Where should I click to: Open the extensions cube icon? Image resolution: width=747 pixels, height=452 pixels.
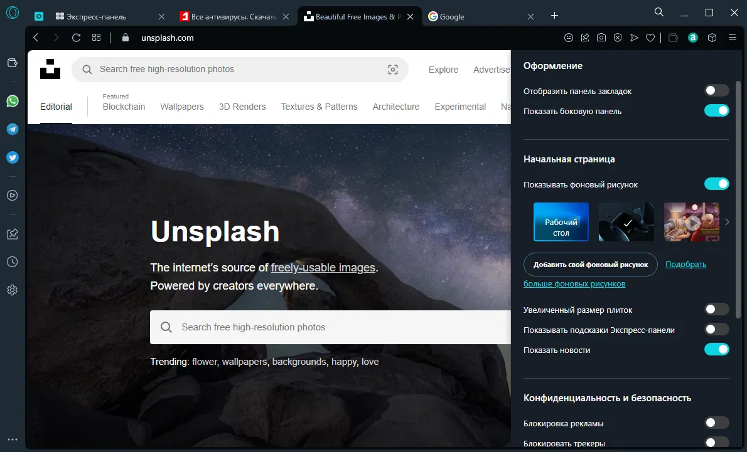pos(712,38)
